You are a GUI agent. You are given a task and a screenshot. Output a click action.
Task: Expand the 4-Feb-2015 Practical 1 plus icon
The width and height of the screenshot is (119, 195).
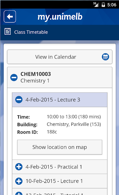click(19, 167)
